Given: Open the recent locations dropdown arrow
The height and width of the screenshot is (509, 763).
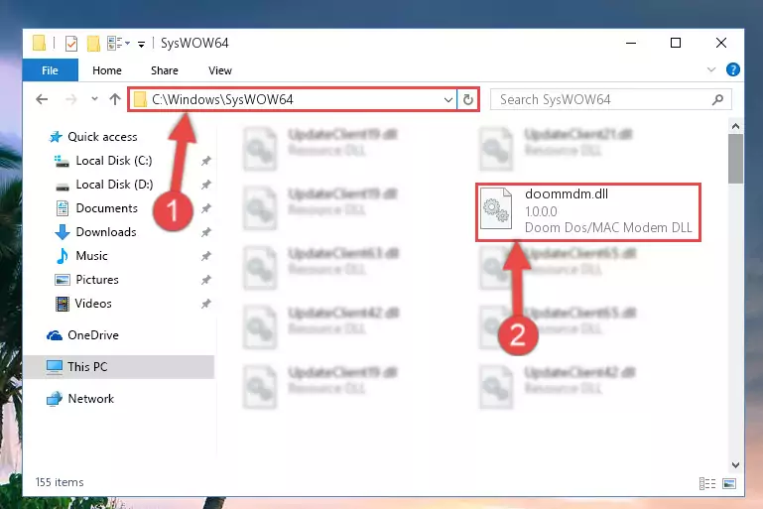Looking at the screenshot, I should click(94, 99).
